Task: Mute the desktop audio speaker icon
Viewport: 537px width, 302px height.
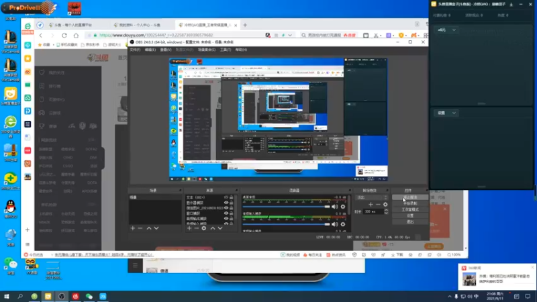Action: (334, 207)
